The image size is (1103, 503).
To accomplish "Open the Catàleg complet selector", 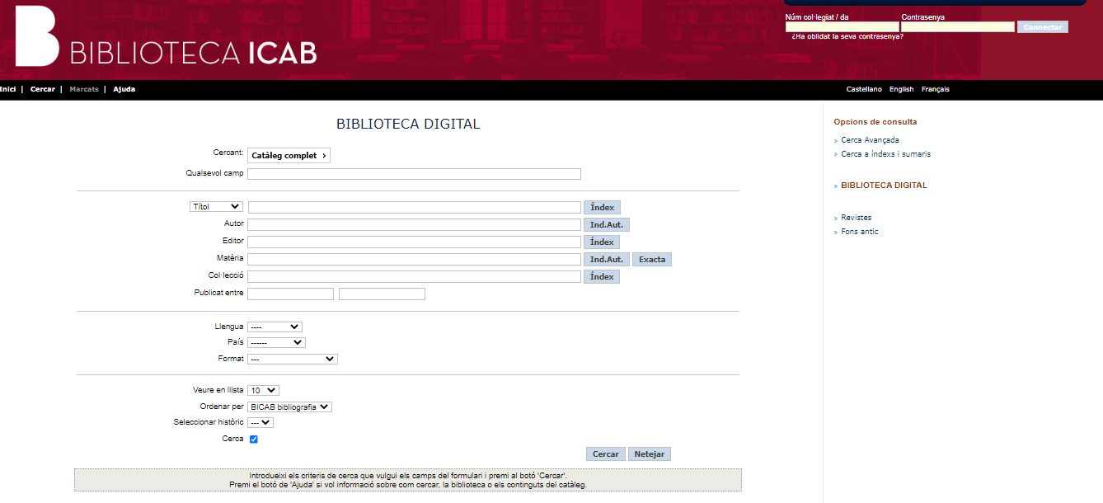I will [289, 156].
